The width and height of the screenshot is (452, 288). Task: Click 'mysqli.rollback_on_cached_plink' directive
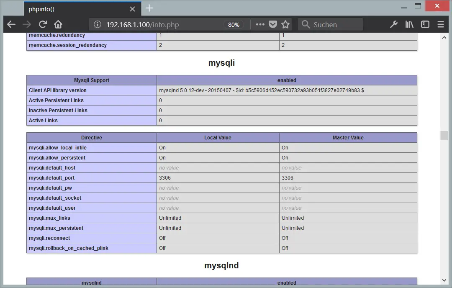(69, 248)
